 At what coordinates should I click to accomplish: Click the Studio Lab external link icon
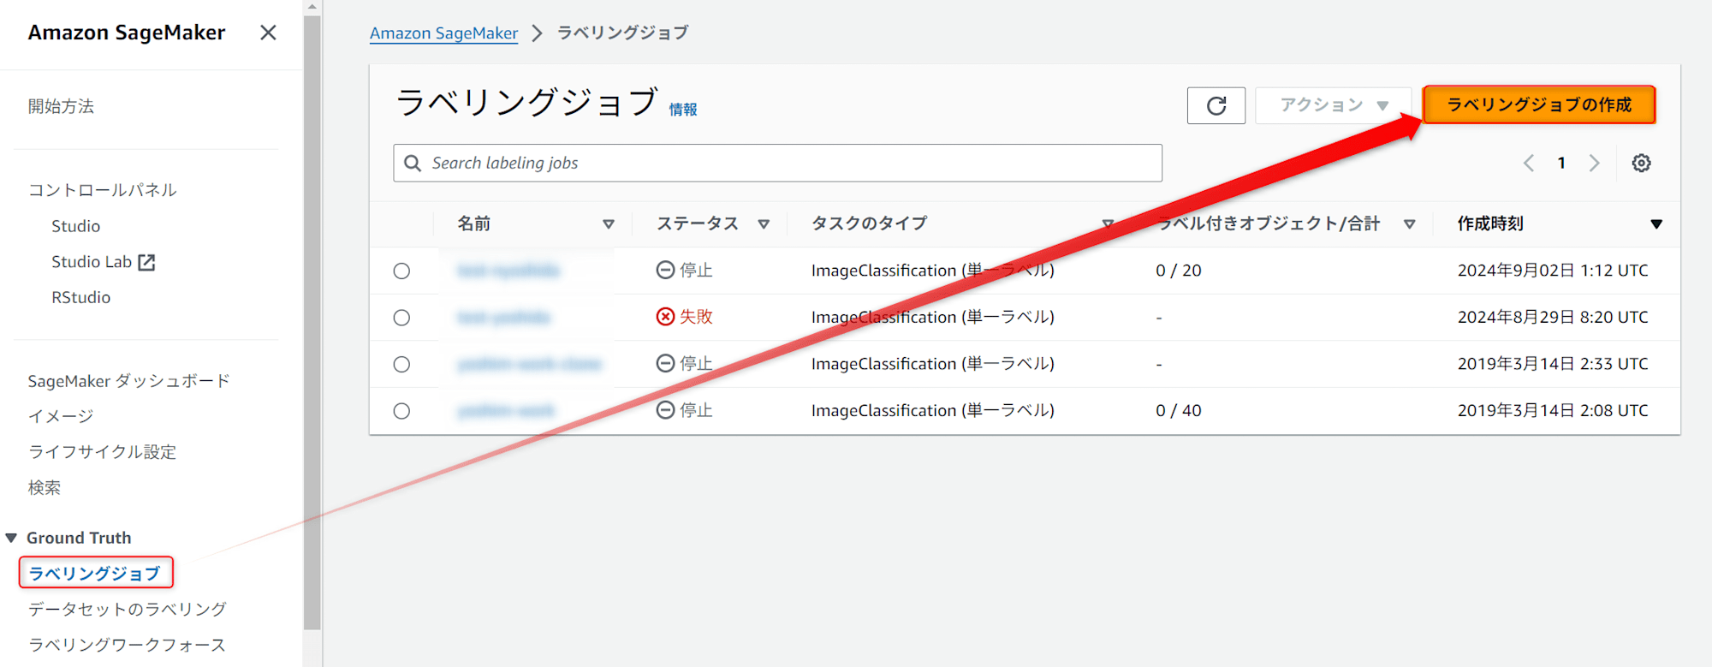click(146, 262)
